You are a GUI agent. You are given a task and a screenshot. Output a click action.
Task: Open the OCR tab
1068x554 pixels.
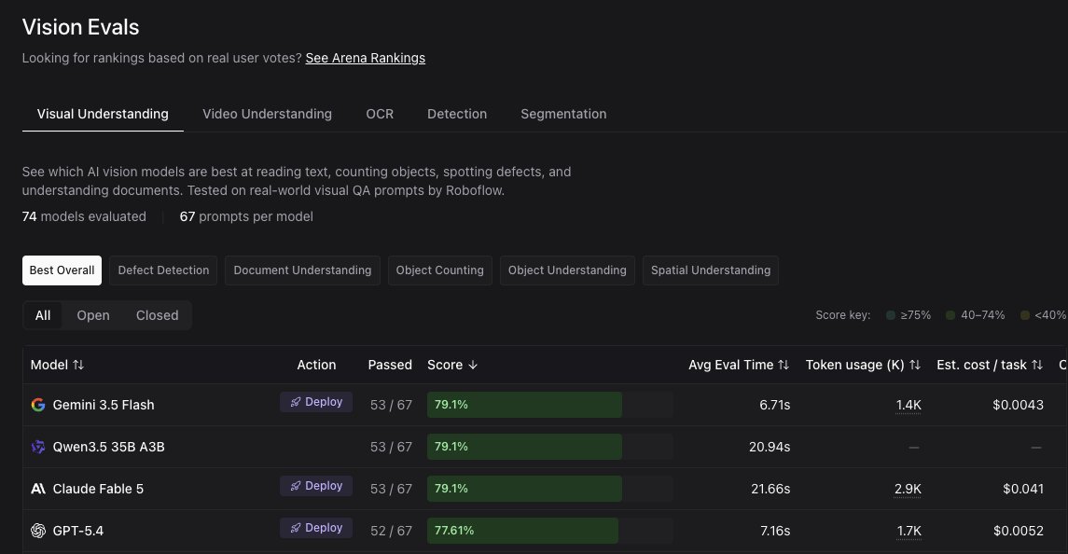coord(380,114)
